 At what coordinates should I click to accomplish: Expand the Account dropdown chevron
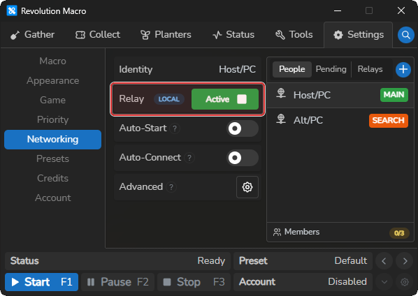(x=384, y=281)
